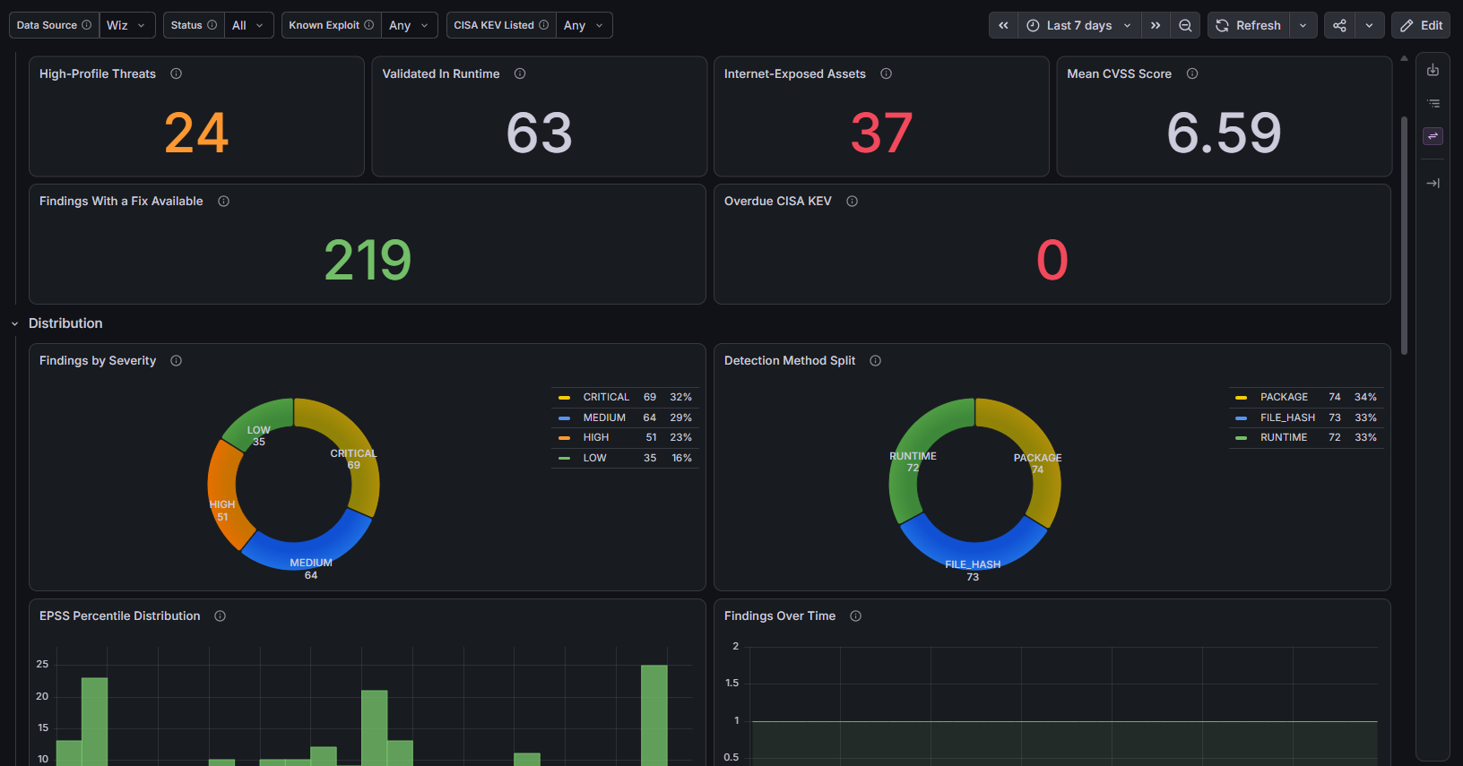Click info icon beside Findings by Severity

(x=176, y=360)
